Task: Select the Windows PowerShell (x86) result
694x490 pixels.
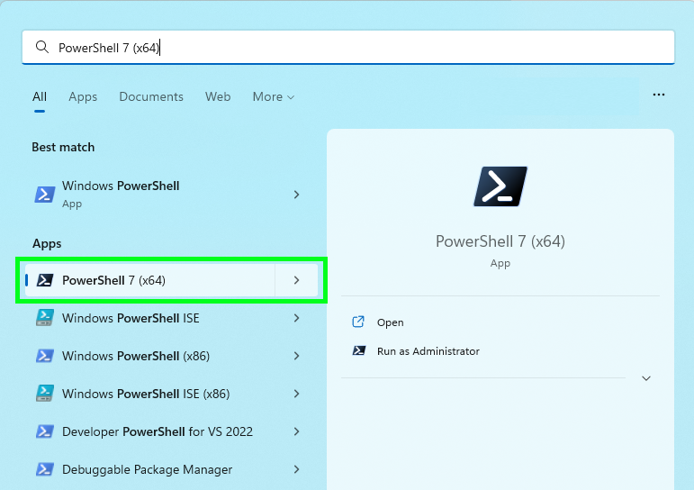Action: pos(171,356)
